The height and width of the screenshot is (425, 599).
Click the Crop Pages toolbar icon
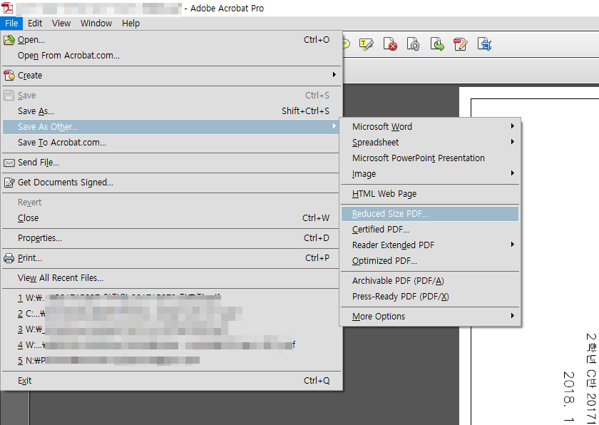click(x=485, y=44)
